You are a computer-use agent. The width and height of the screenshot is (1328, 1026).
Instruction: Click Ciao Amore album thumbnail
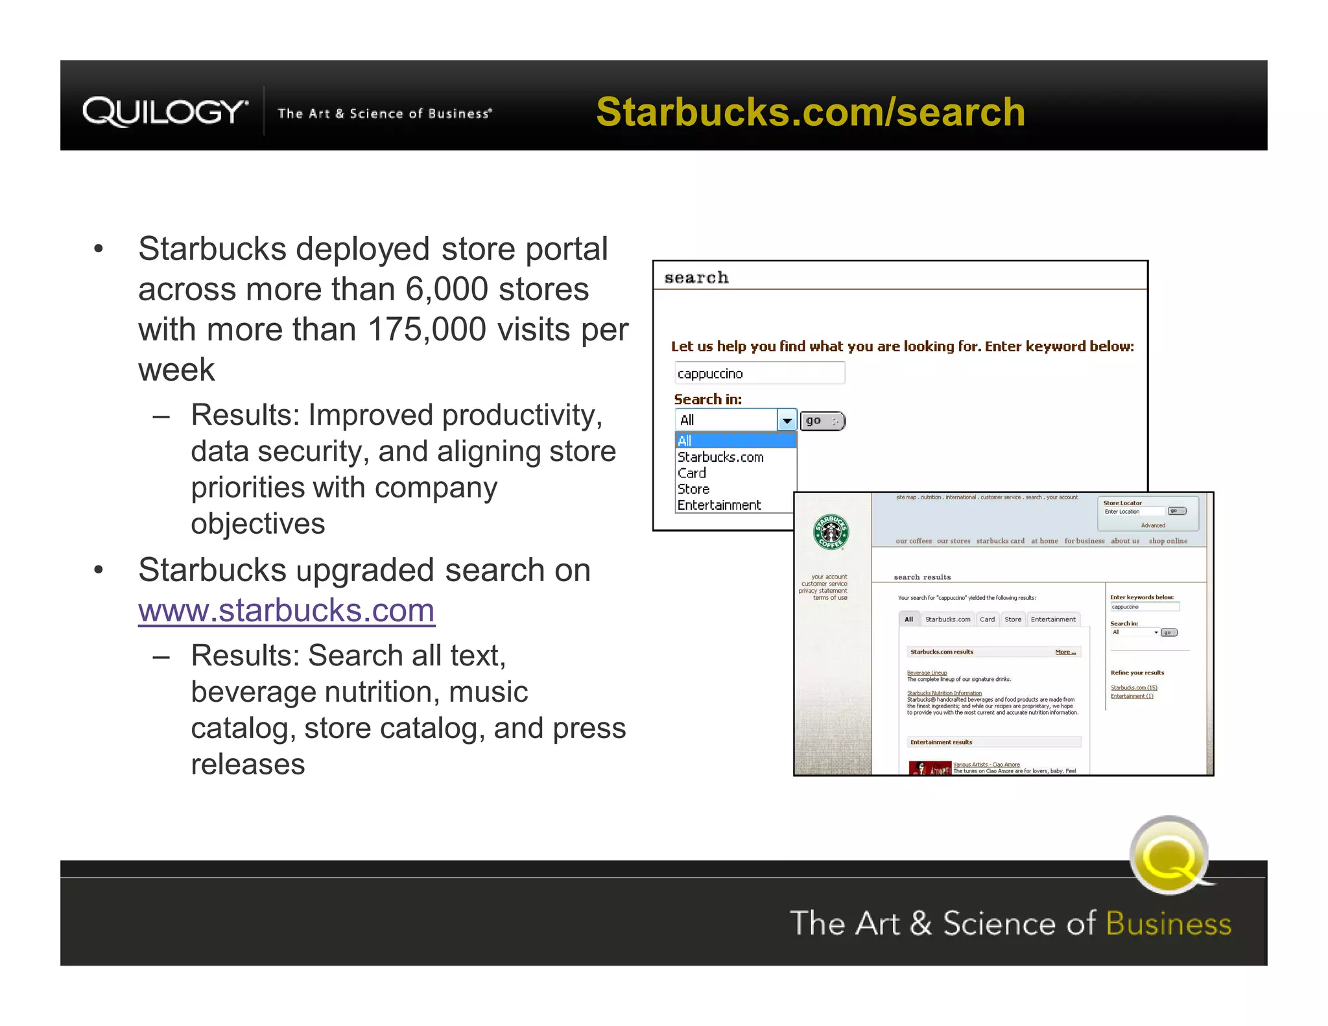coord(929,769)
